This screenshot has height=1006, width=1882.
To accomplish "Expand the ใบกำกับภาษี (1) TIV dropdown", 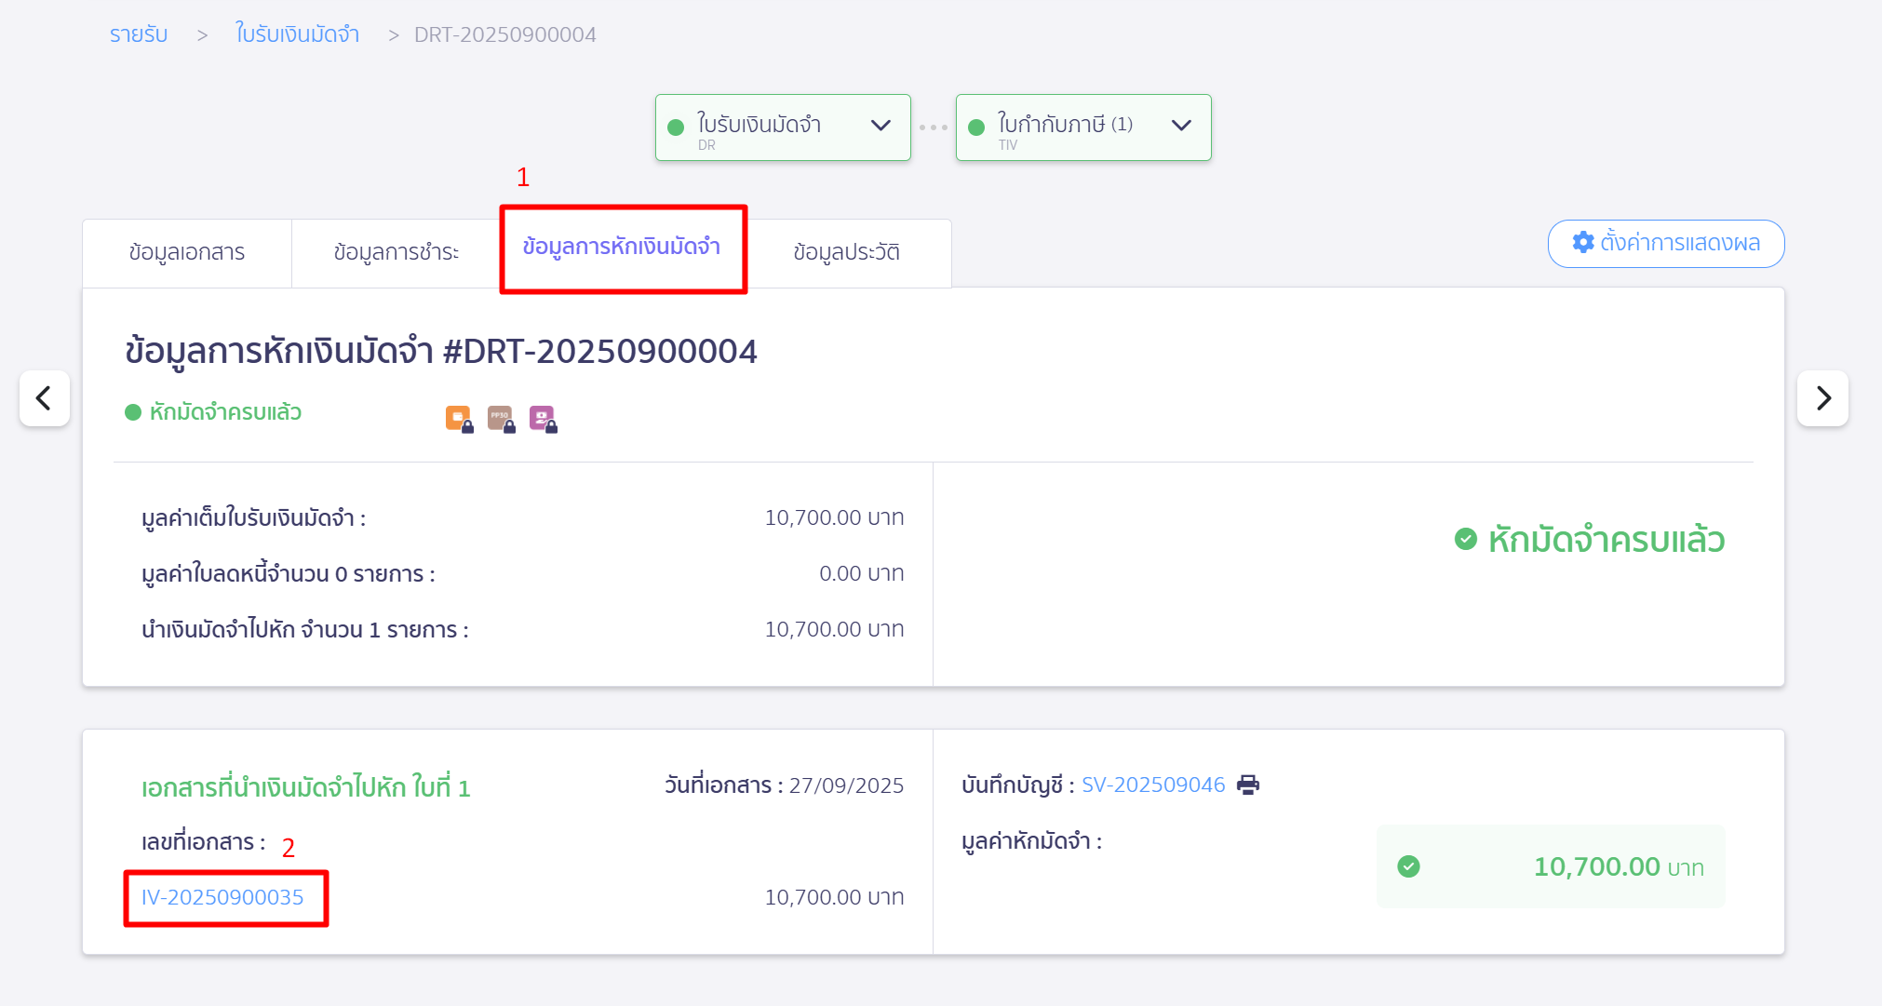I will click(x=1180, y=126).
